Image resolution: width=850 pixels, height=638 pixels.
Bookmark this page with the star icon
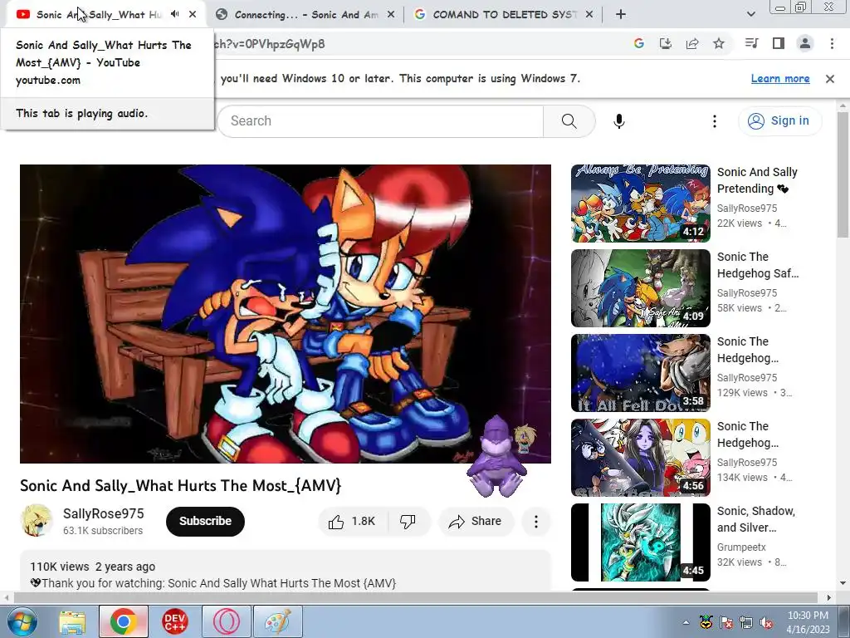[718, 43]
